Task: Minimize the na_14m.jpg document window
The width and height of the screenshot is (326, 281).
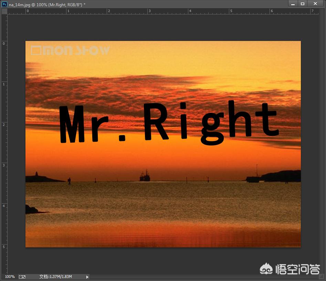Action: click(x=293, y=4)
